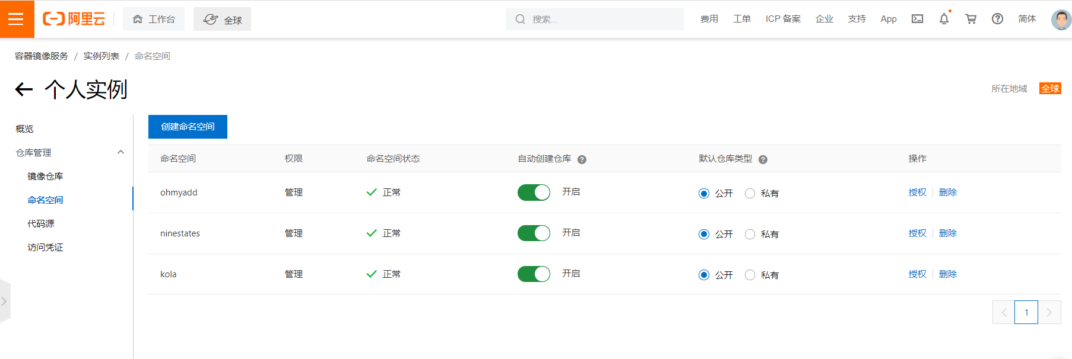This screenshot has width=1072, height=359.
Task: Go to 容器镜像服务 breadcrumb
Action: click(x=42, y=56)
